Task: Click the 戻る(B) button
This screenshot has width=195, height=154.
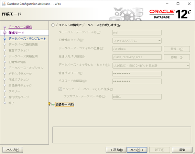Action: coord(116,150)
